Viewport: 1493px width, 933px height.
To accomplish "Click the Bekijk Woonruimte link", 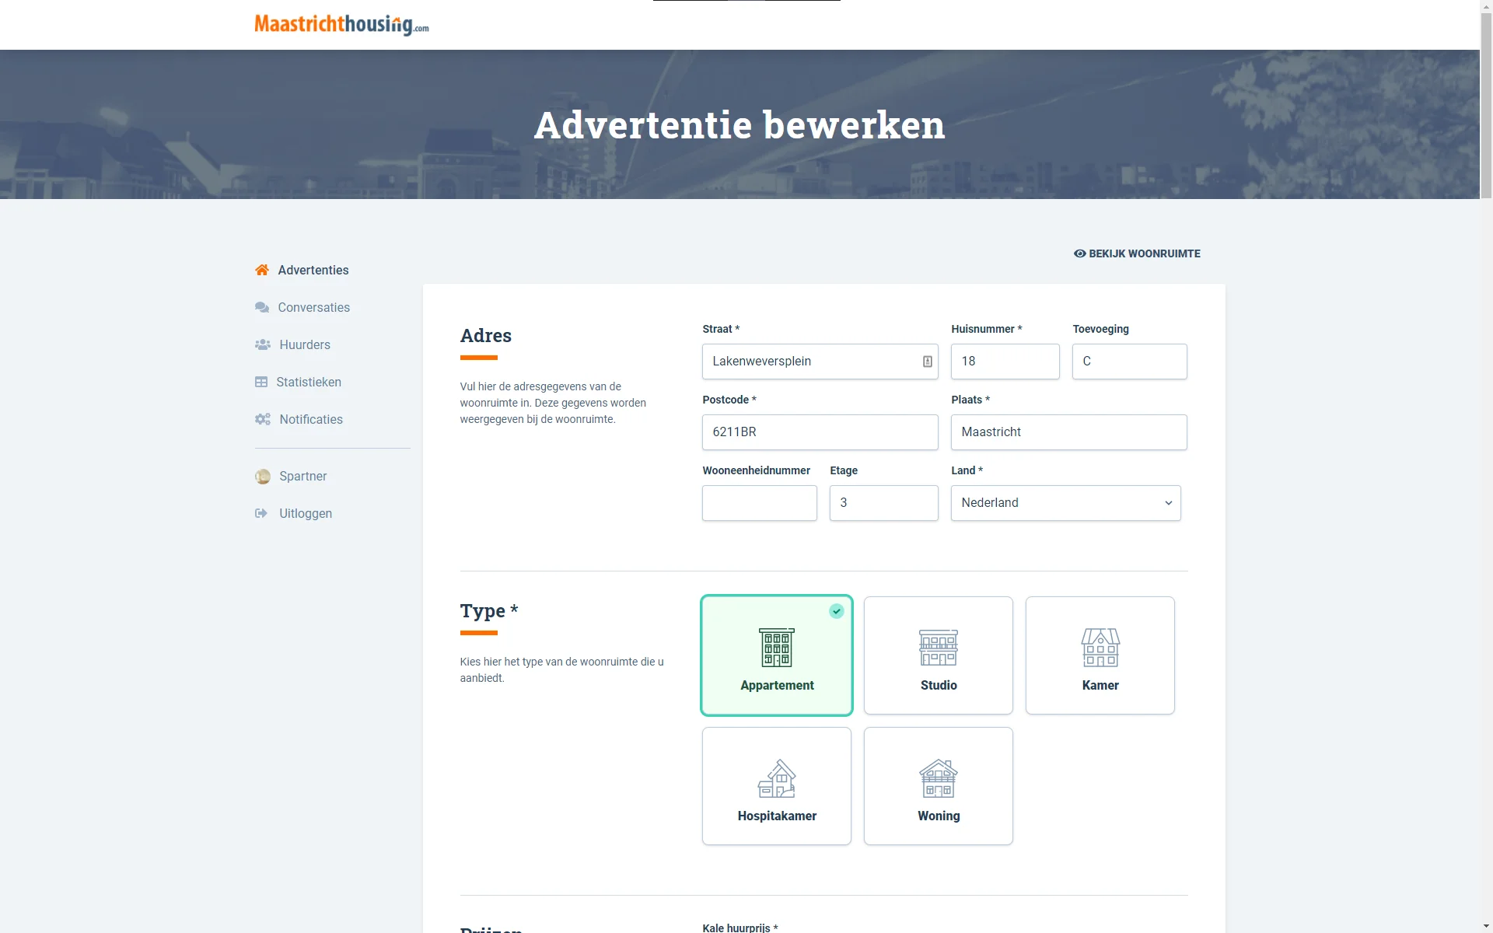I will tap(1137, 253).
